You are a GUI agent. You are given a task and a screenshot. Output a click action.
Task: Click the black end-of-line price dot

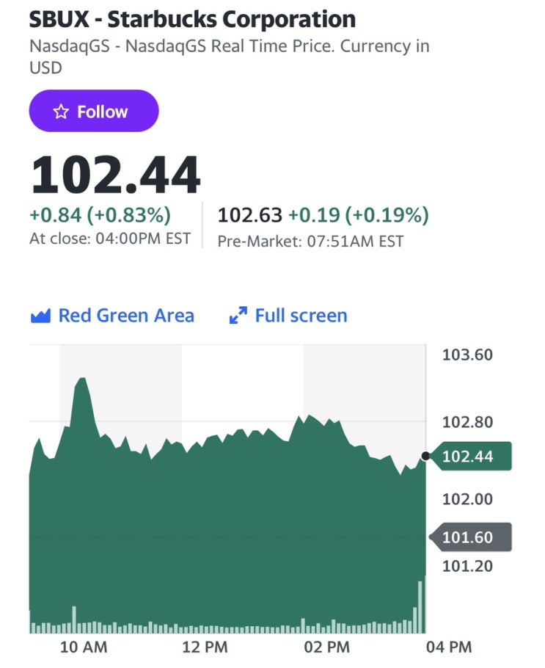(425, 456)
